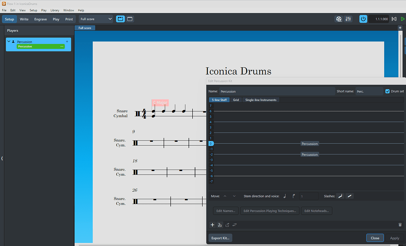
Task: Switch to Setup mode
Action: tap(10, 19)
